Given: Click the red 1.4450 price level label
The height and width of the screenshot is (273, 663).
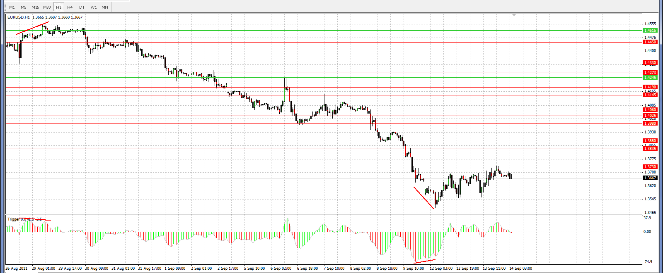Looking at the screenshot, I should (x=650, y=42).
